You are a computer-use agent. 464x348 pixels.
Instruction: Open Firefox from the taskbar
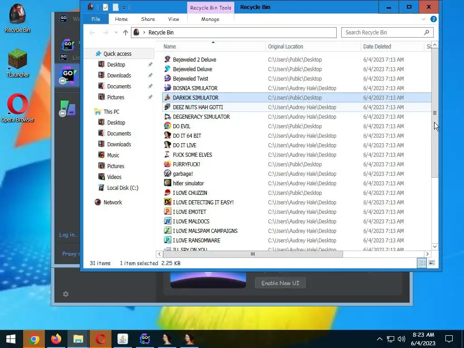[x=56, y=339]
